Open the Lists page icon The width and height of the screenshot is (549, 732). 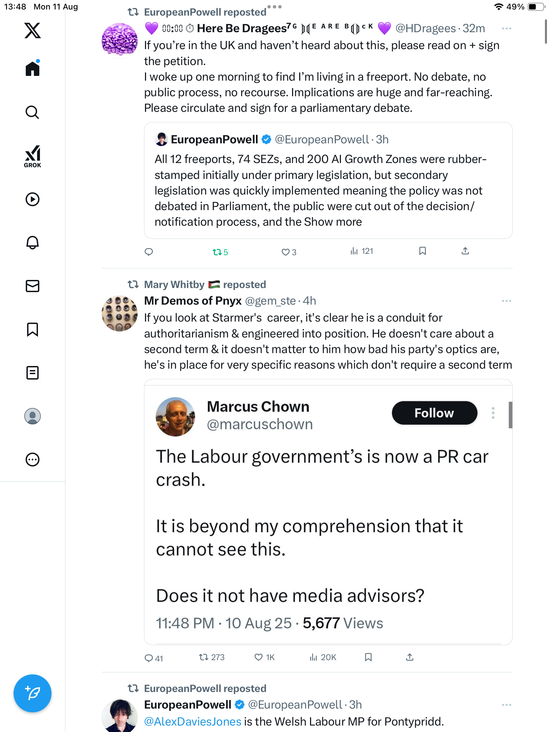click(x=33, y=373)
